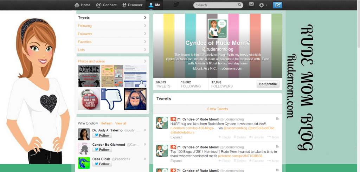Delete the HUGE hug and kiss tweet
This screenshot has height=172, width=360.
tap(240, 137)
